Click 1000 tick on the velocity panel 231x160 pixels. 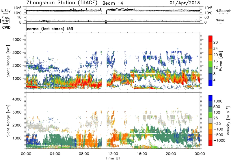(x=17, y=138)
